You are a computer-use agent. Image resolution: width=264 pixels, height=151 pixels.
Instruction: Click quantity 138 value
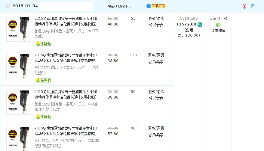pos(133,55)
